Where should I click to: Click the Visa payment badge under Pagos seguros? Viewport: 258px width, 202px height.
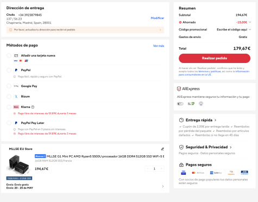coord(184,173)
